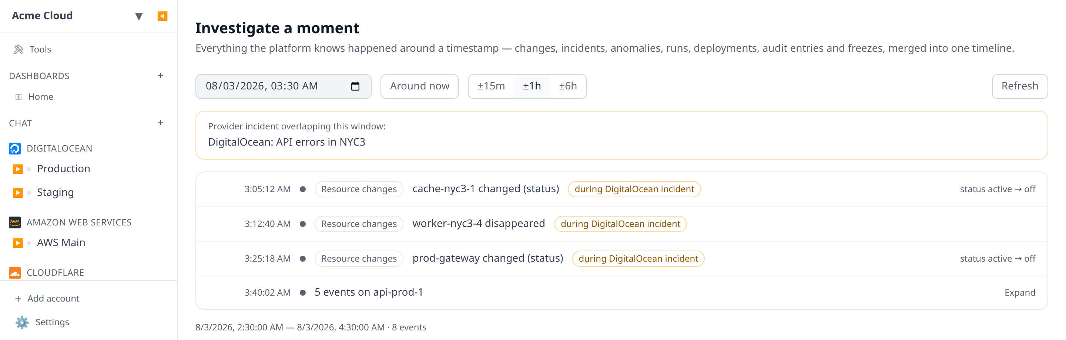Expand the 5 events on api-prod-1 group

coord(1020,292)
